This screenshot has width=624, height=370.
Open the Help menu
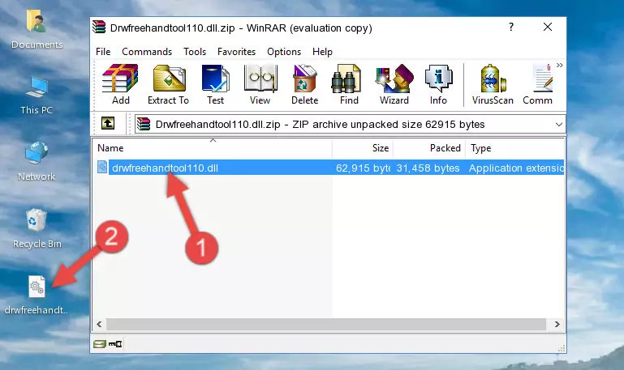click(322, 52)
